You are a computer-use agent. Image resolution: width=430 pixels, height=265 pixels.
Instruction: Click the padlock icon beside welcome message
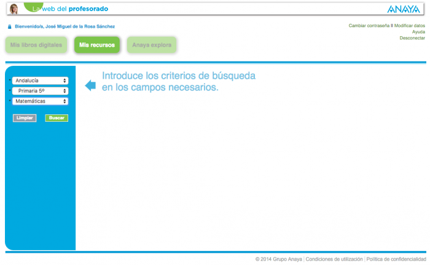9,26
